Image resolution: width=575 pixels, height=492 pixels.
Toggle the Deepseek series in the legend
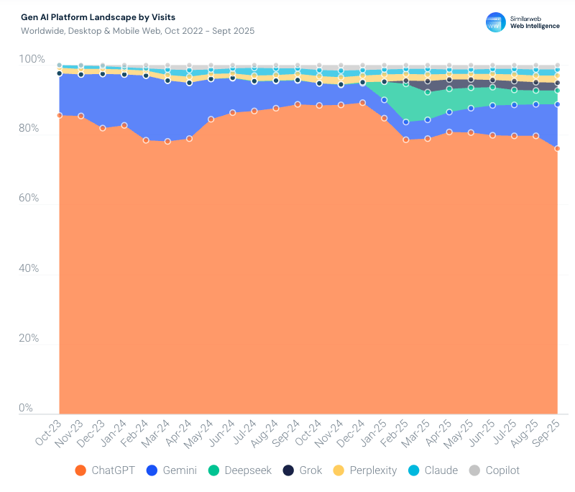point(239,470)
